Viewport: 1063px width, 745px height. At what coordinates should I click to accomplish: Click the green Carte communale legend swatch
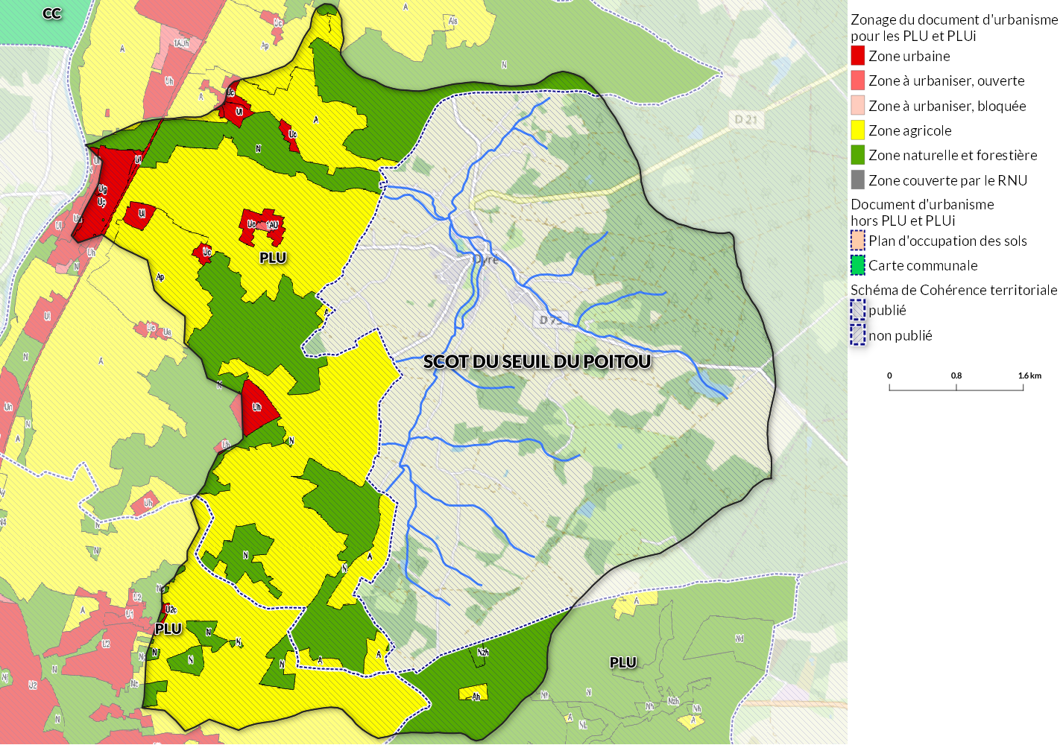click(x=858, y=265)
